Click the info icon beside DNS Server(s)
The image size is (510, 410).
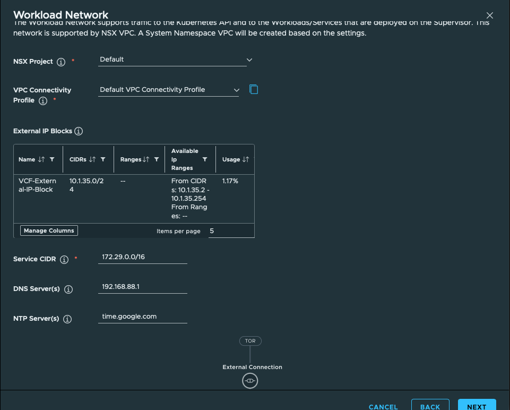tap(68, 289)
